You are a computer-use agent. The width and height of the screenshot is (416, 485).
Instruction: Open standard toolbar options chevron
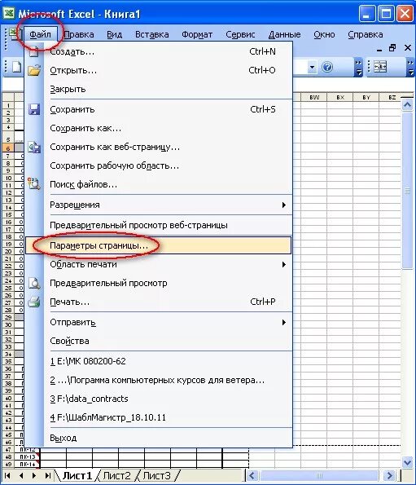pyautogui.click(x=358, y=68)
